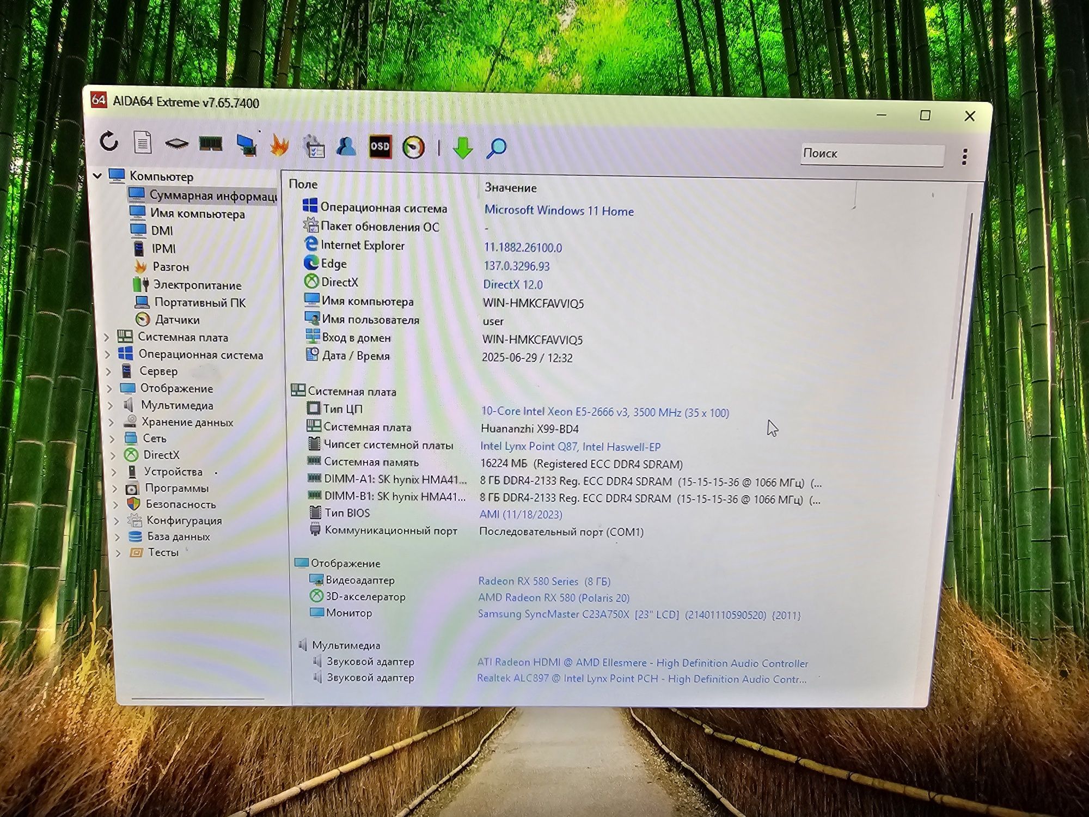Open the Samsung SyncMaster C23A750X link
Image resolution: width=1089 pixels, height=817 pixels.
tap(639, 614)
